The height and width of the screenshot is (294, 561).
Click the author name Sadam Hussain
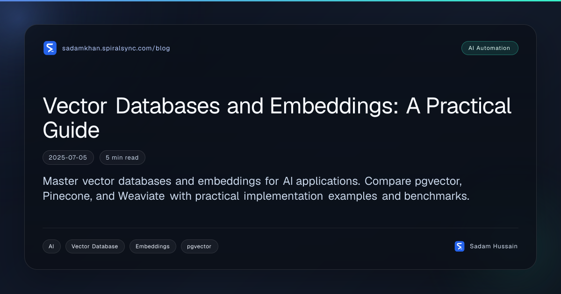pos(494,246)
